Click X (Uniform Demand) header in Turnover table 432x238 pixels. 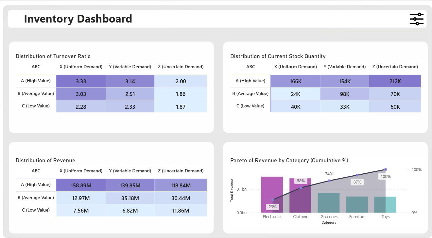coord(81,67)
